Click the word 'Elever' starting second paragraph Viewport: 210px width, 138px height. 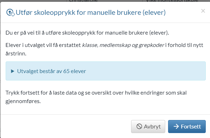tap(13, 45)
